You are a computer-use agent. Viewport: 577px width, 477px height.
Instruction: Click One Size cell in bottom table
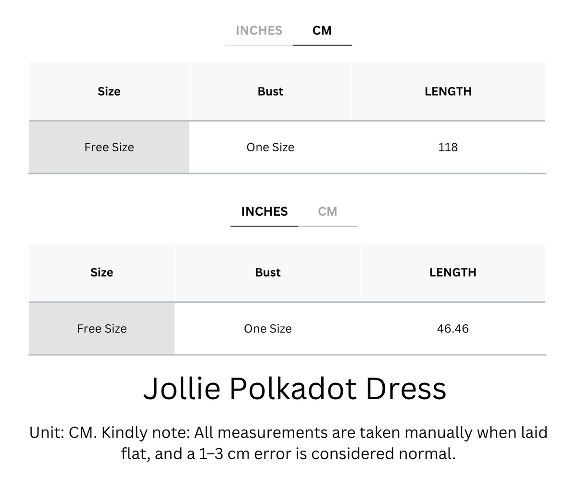point(268,329)
